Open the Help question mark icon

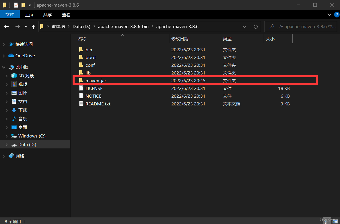pos(337,15)
